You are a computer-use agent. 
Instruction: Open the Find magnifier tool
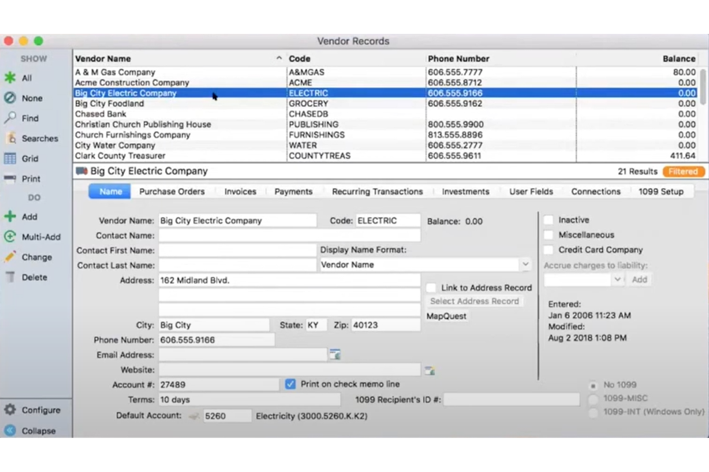pos(22,118)
